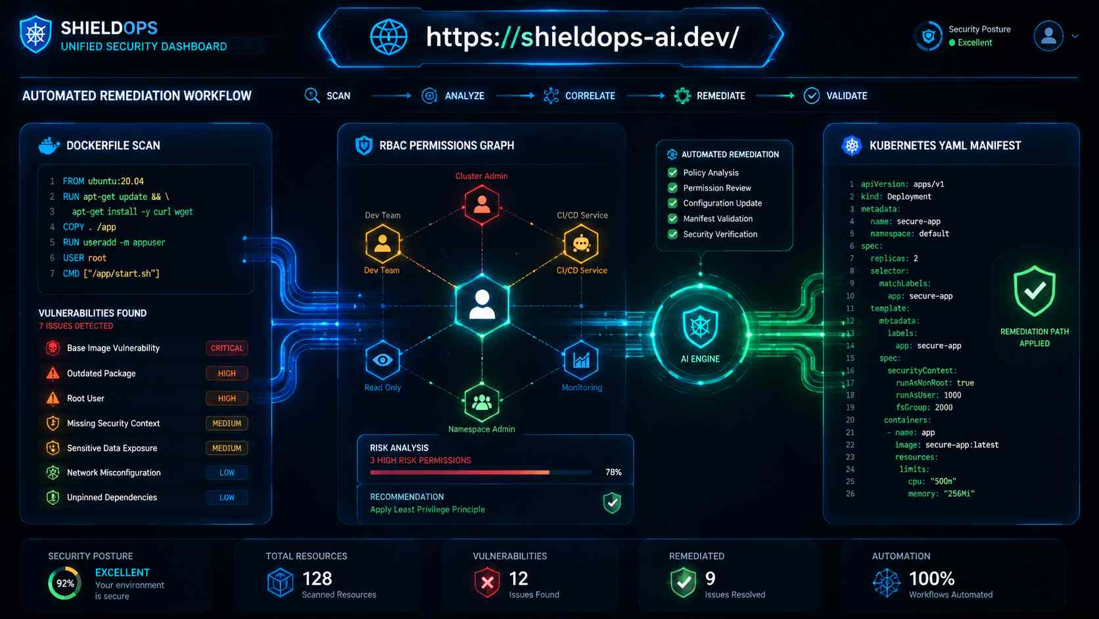Screen dimensions: 1099x619
Task: Click the Remediation Path Applied checkmark shield
Action: point(1035,291)
